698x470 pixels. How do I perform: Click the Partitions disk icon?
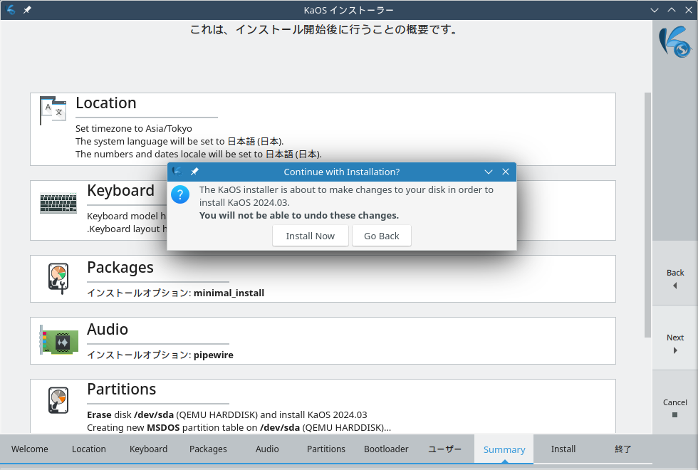(x=58, y=400)
